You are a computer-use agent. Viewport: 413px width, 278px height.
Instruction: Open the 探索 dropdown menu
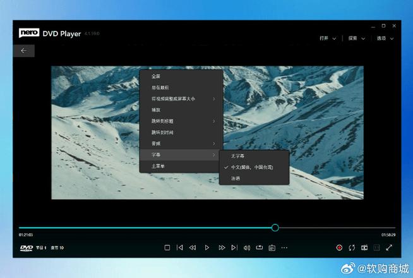[x=357, y=39]
